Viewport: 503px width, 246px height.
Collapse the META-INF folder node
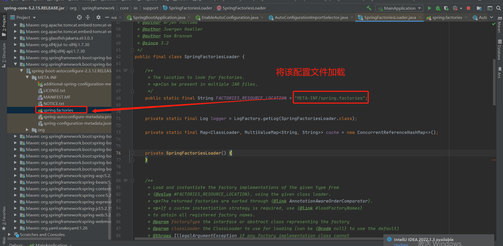(x=27, y=77)
